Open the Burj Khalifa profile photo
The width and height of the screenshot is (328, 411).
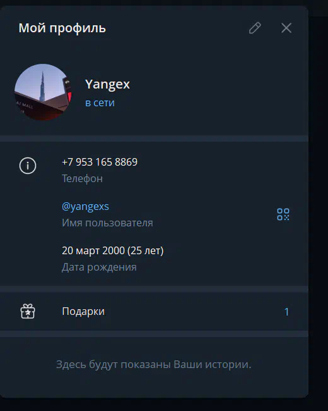[x=43, y=92]
